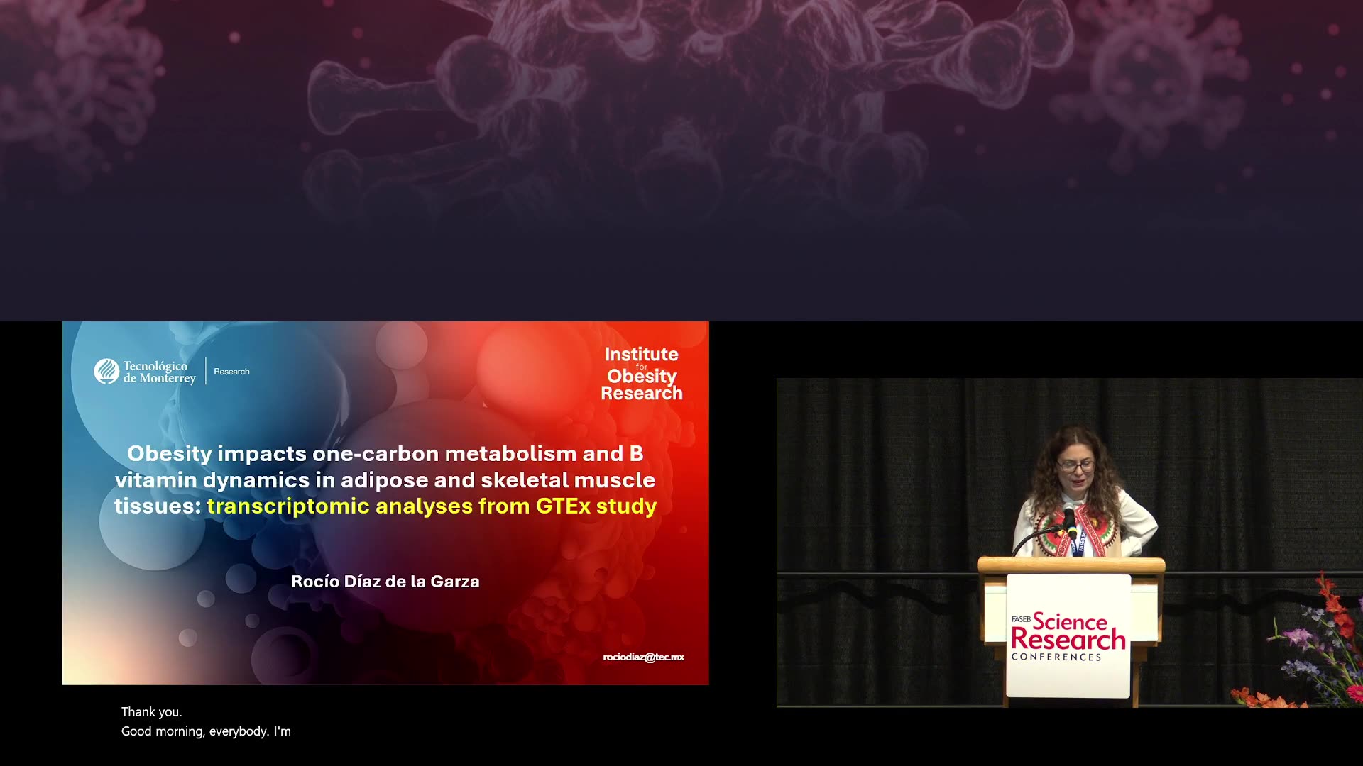This screenshot has height=766, width=1363.
Task: Click the caption line 'Thank you.'
Action: click(151, 711)
